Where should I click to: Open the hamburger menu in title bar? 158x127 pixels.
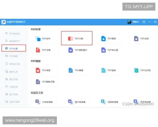click(144, 22)
